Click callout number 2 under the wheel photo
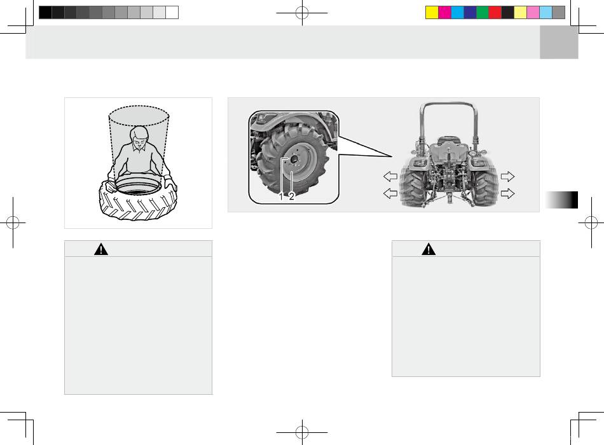 click(x=292, y=196)
